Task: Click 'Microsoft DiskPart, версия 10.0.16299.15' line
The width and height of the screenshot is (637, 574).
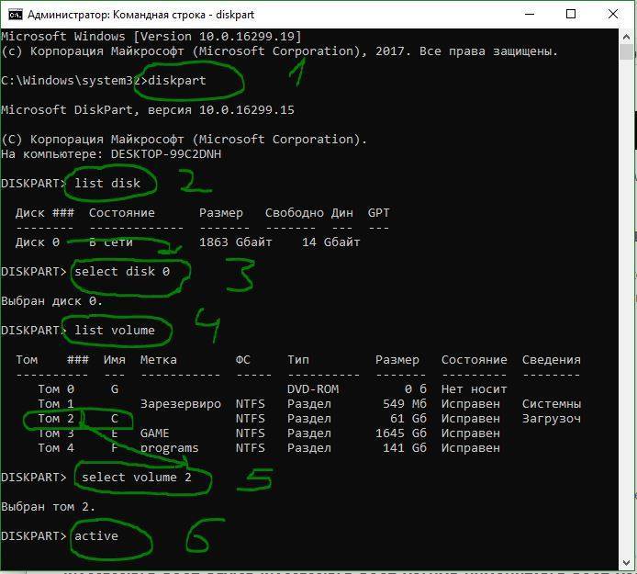Action: click(148, 110)
